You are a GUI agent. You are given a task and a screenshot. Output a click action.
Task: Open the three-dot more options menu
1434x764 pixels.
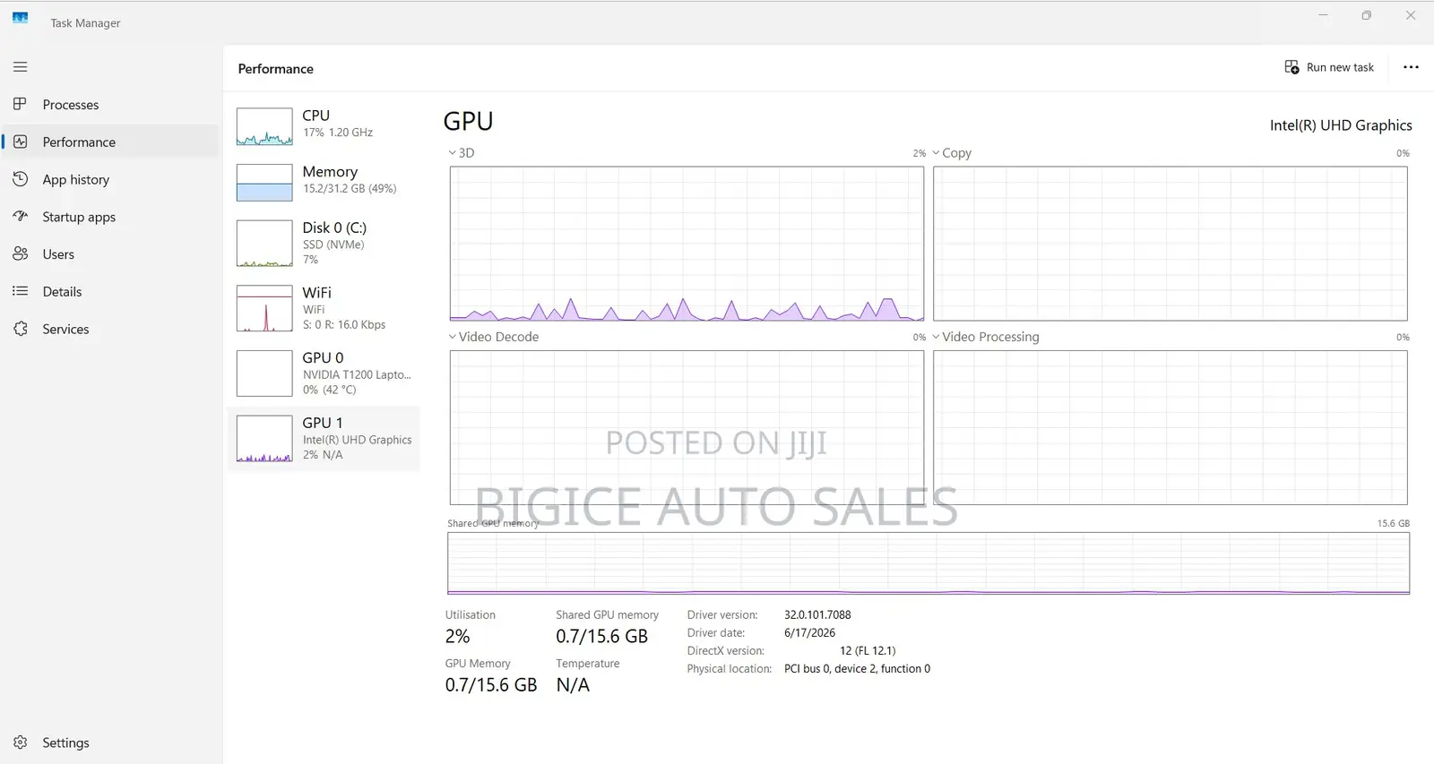1411,67
